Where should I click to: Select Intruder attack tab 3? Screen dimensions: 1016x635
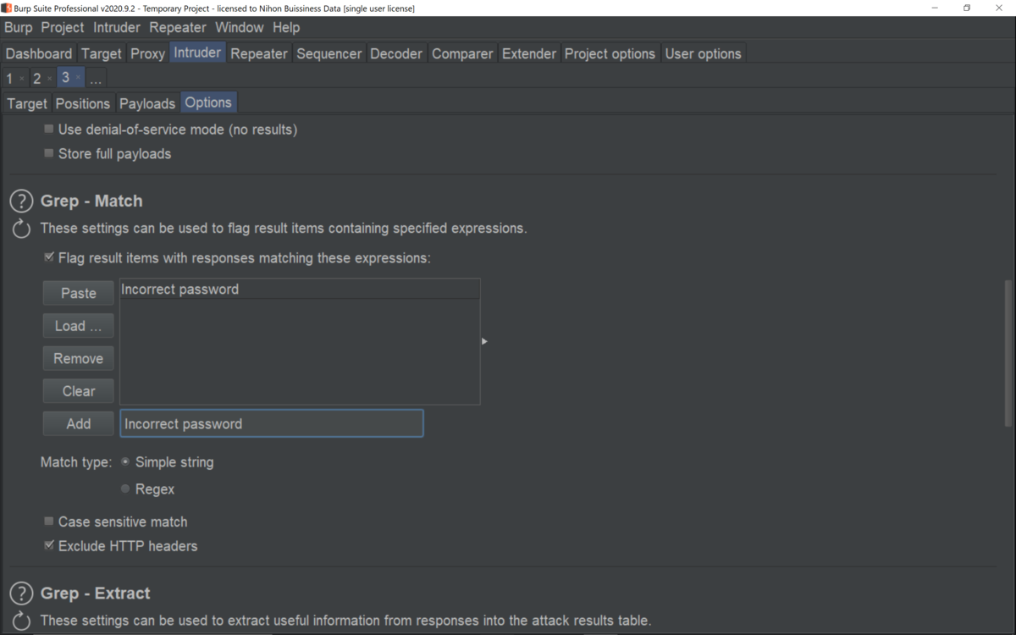click(x=65, y=78)
